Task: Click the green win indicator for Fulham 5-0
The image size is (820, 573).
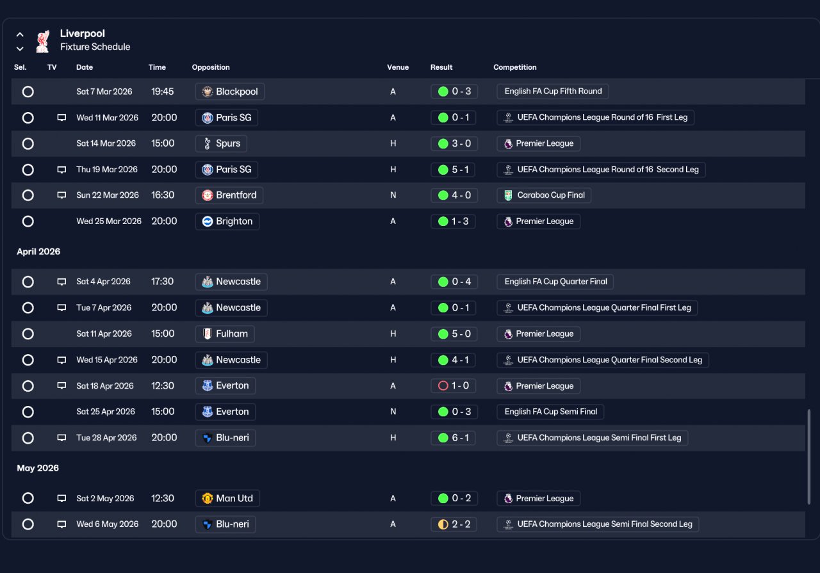Action: (443, 334)
